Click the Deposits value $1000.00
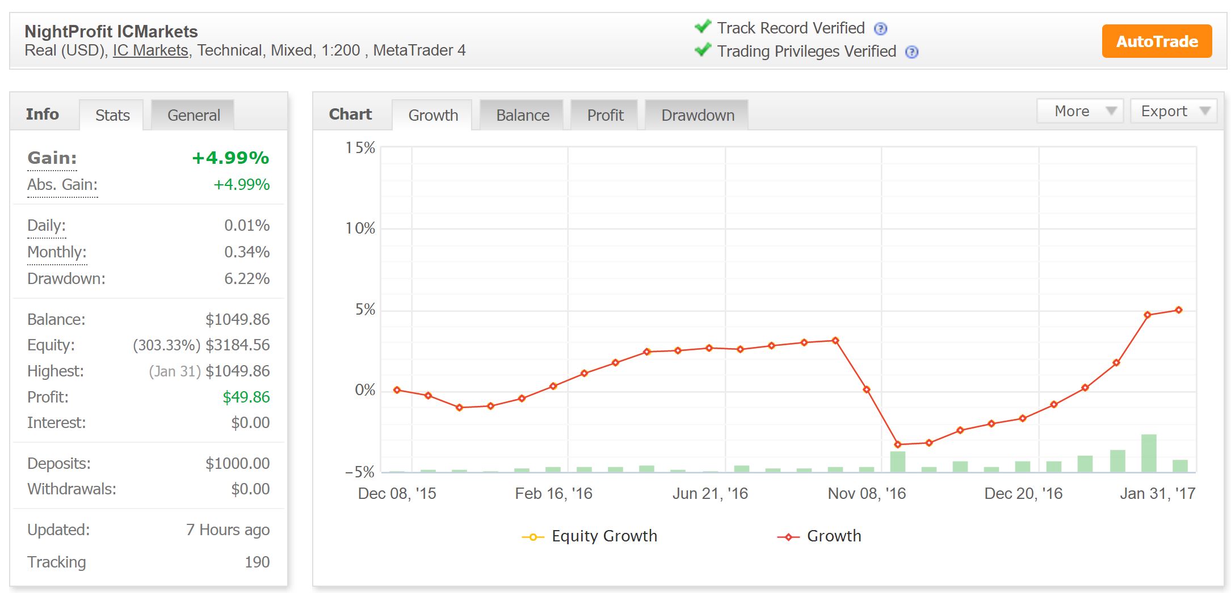Viewport: 1231px width, 593px height. 238,464
